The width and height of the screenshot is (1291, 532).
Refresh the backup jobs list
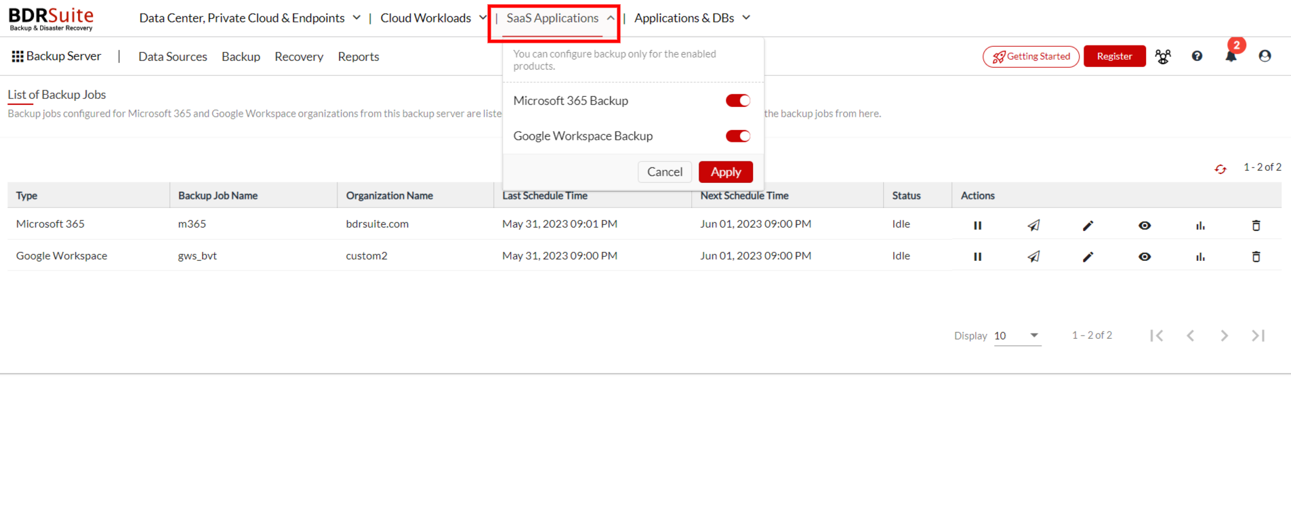pos(1221,169)
